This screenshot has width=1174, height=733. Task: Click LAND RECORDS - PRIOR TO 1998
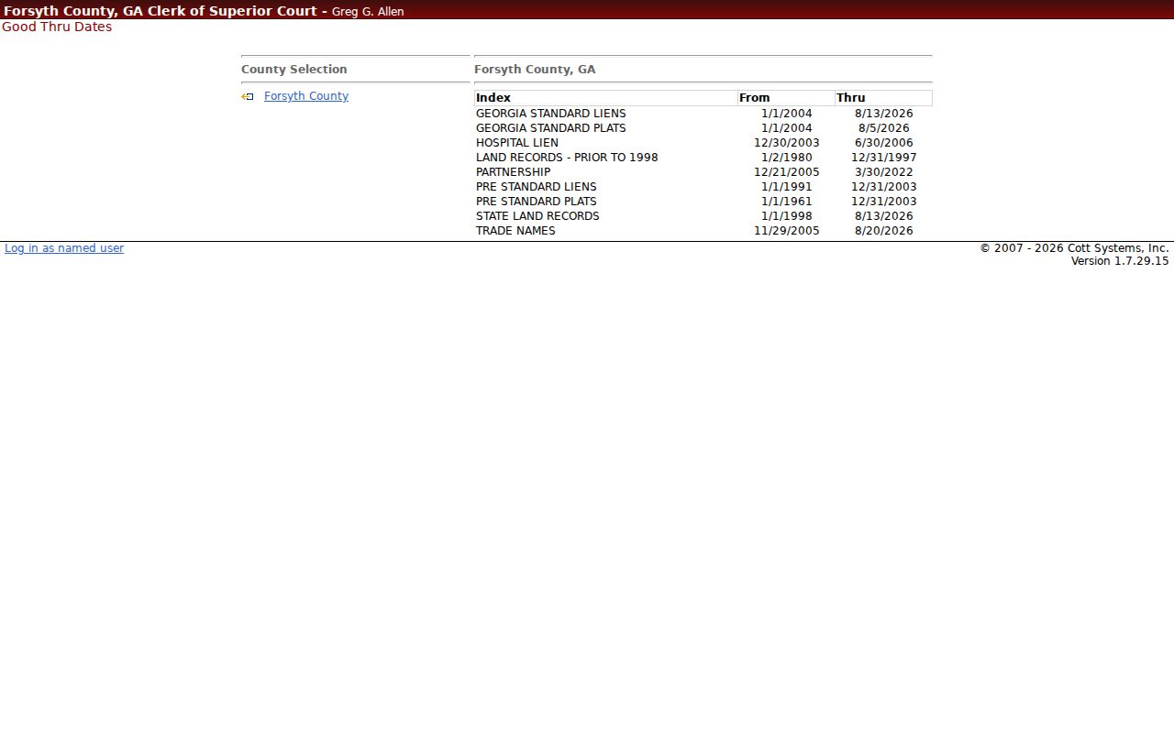coord(567,158)
